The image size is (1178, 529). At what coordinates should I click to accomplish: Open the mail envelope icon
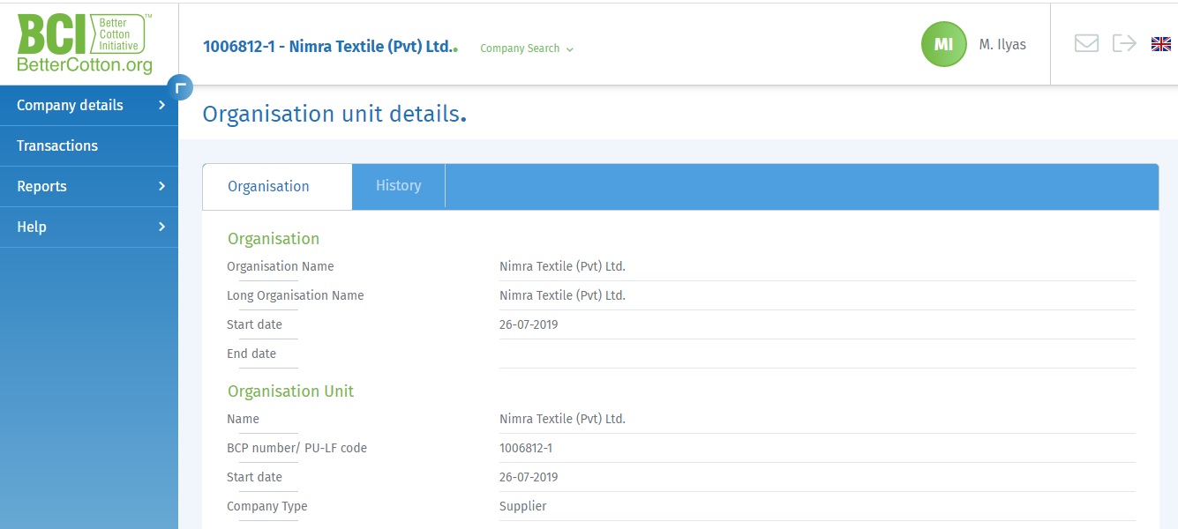1086,43
